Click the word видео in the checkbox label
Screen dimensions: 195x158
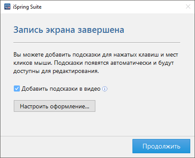pos(92,89)
